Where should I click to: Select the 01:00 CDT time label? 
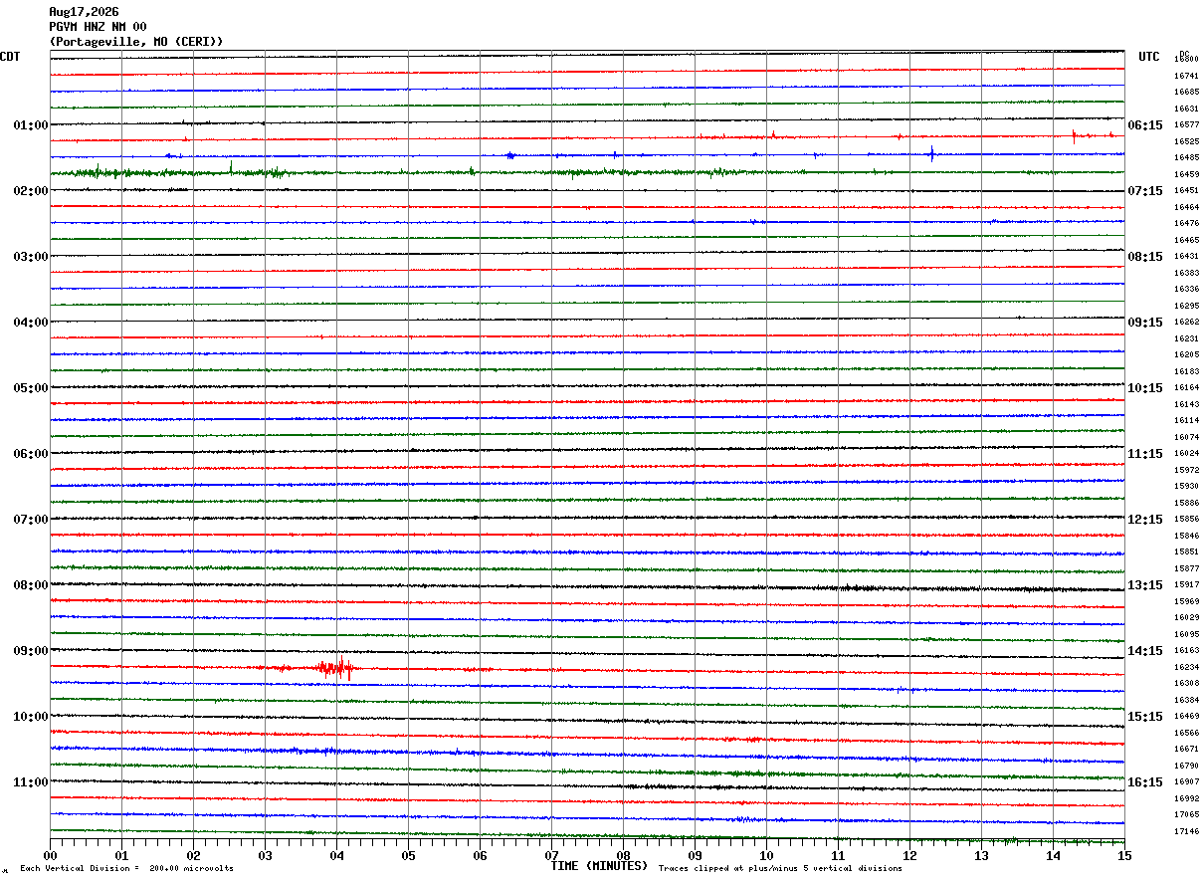click(30, 125)
